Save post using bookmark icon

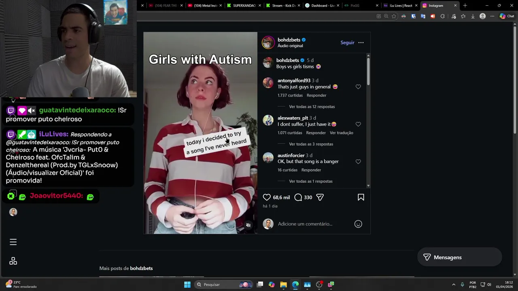coord(361,197)
